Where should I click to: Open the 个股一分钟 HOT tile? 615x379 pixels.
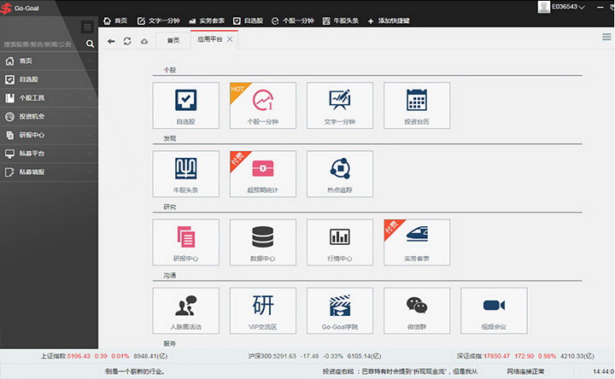263,106
